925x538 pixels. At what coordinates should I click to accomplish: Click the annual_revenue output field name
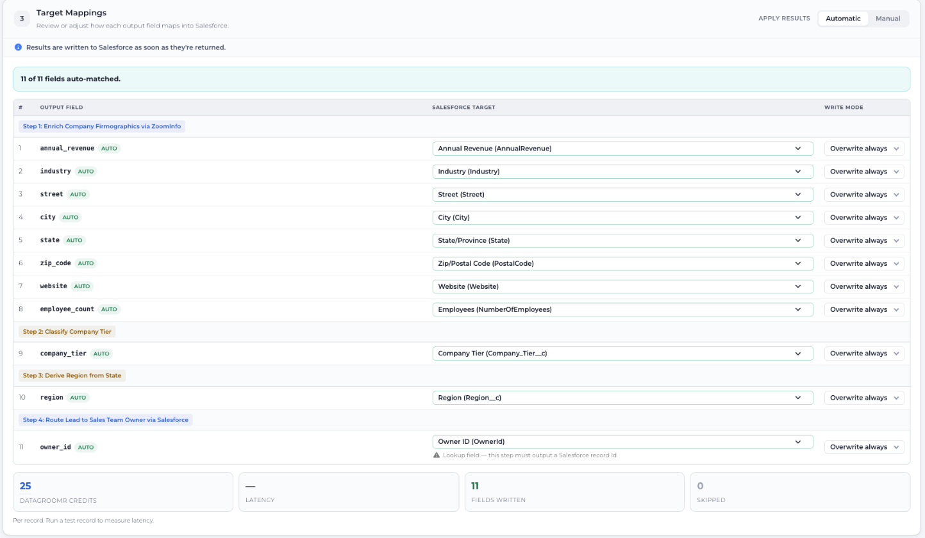[67, 149]
